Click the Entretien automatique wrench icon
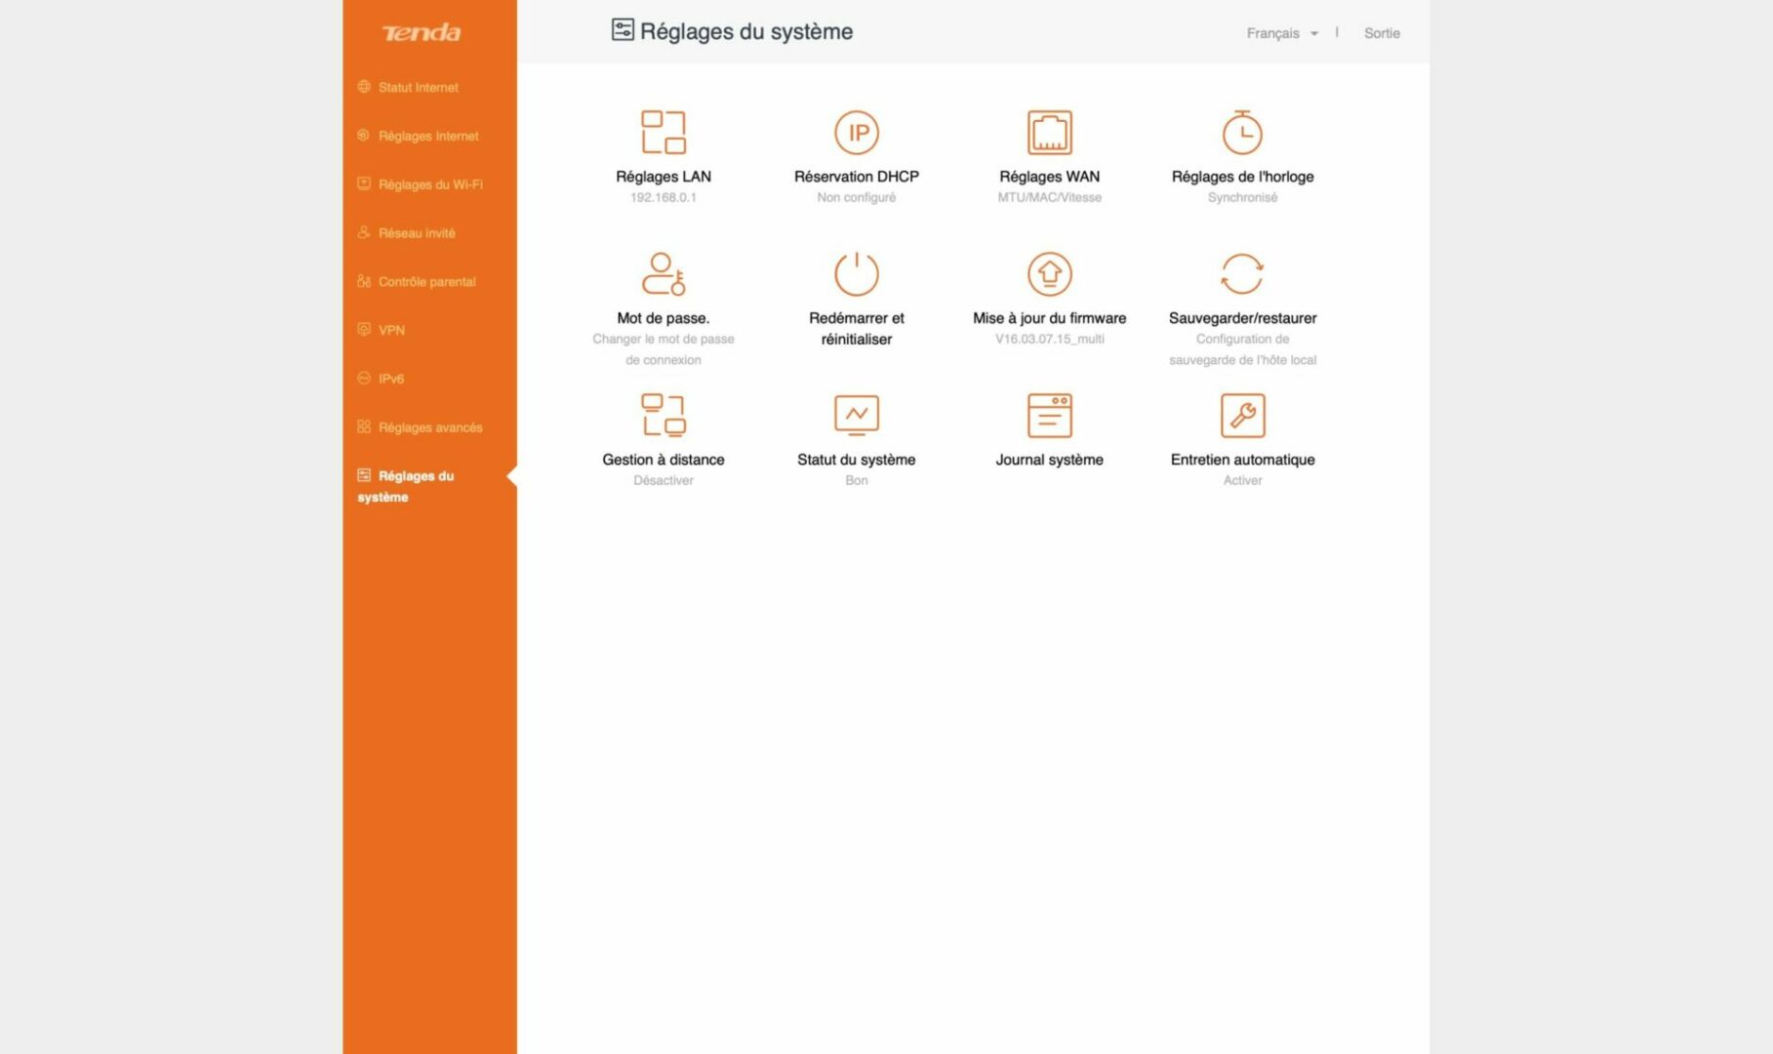 (x=1242, y=416)
